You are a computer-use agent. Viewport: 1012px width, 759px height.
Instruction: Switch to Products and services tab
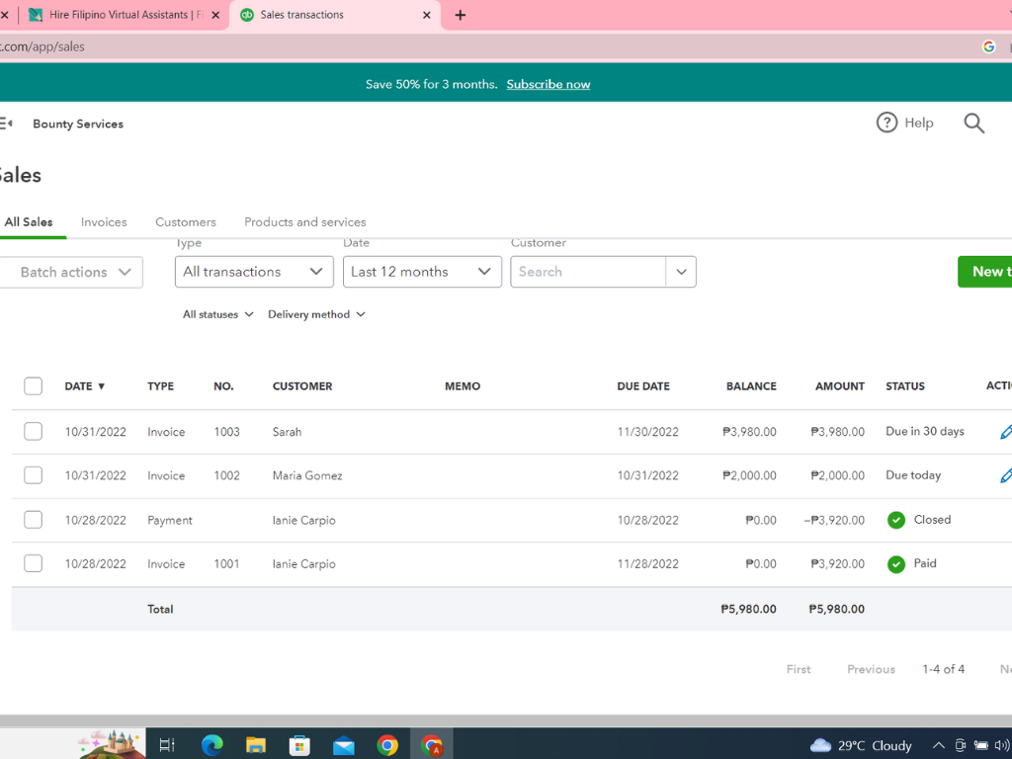tap(304, 222)
